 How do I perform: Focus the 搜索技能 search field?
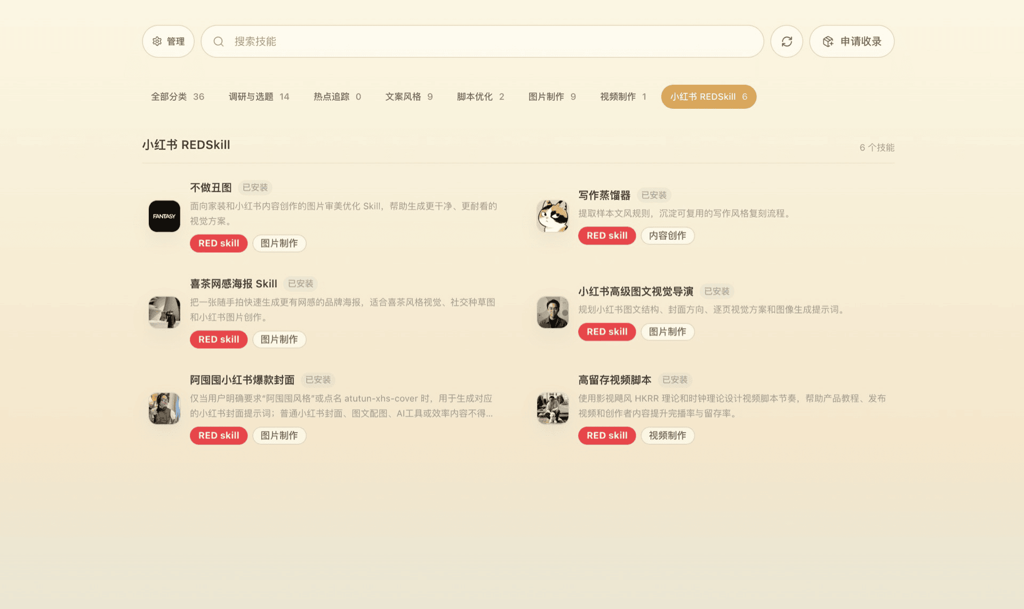click(x=482, y=41)
